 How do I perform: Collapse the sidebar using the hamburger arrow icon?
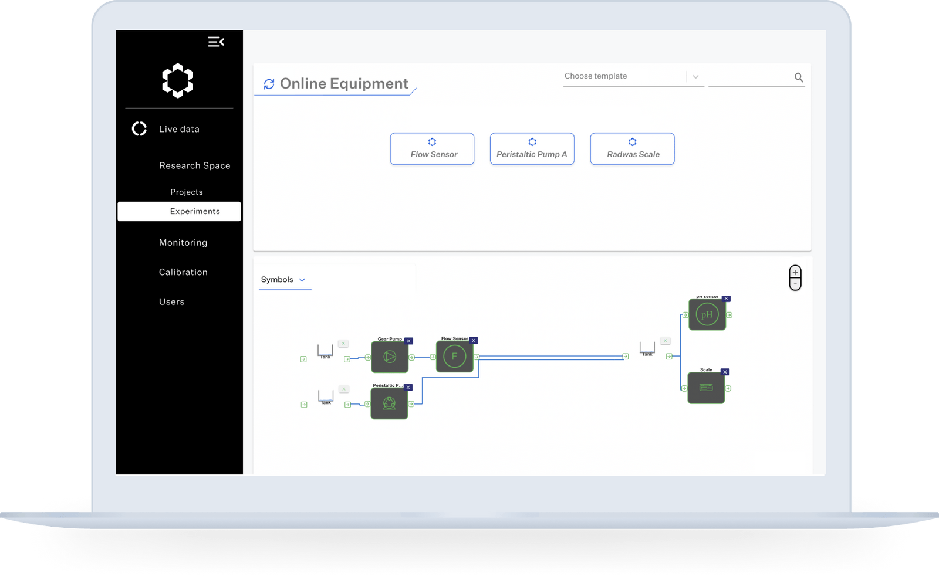pyautogui.click(x=216, y=42)
